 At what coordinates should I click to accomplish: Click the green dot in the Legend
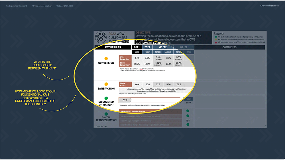[216, 37]
